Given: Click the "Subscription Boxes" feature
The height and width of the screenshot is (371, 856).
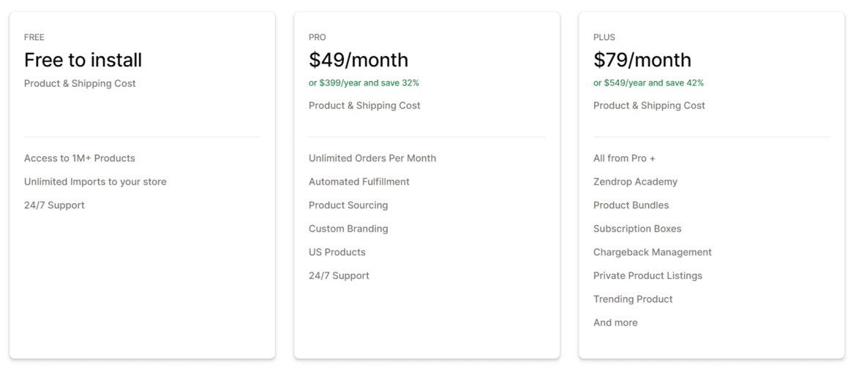Looking at the screenshot, I should (x=637, y=229).
